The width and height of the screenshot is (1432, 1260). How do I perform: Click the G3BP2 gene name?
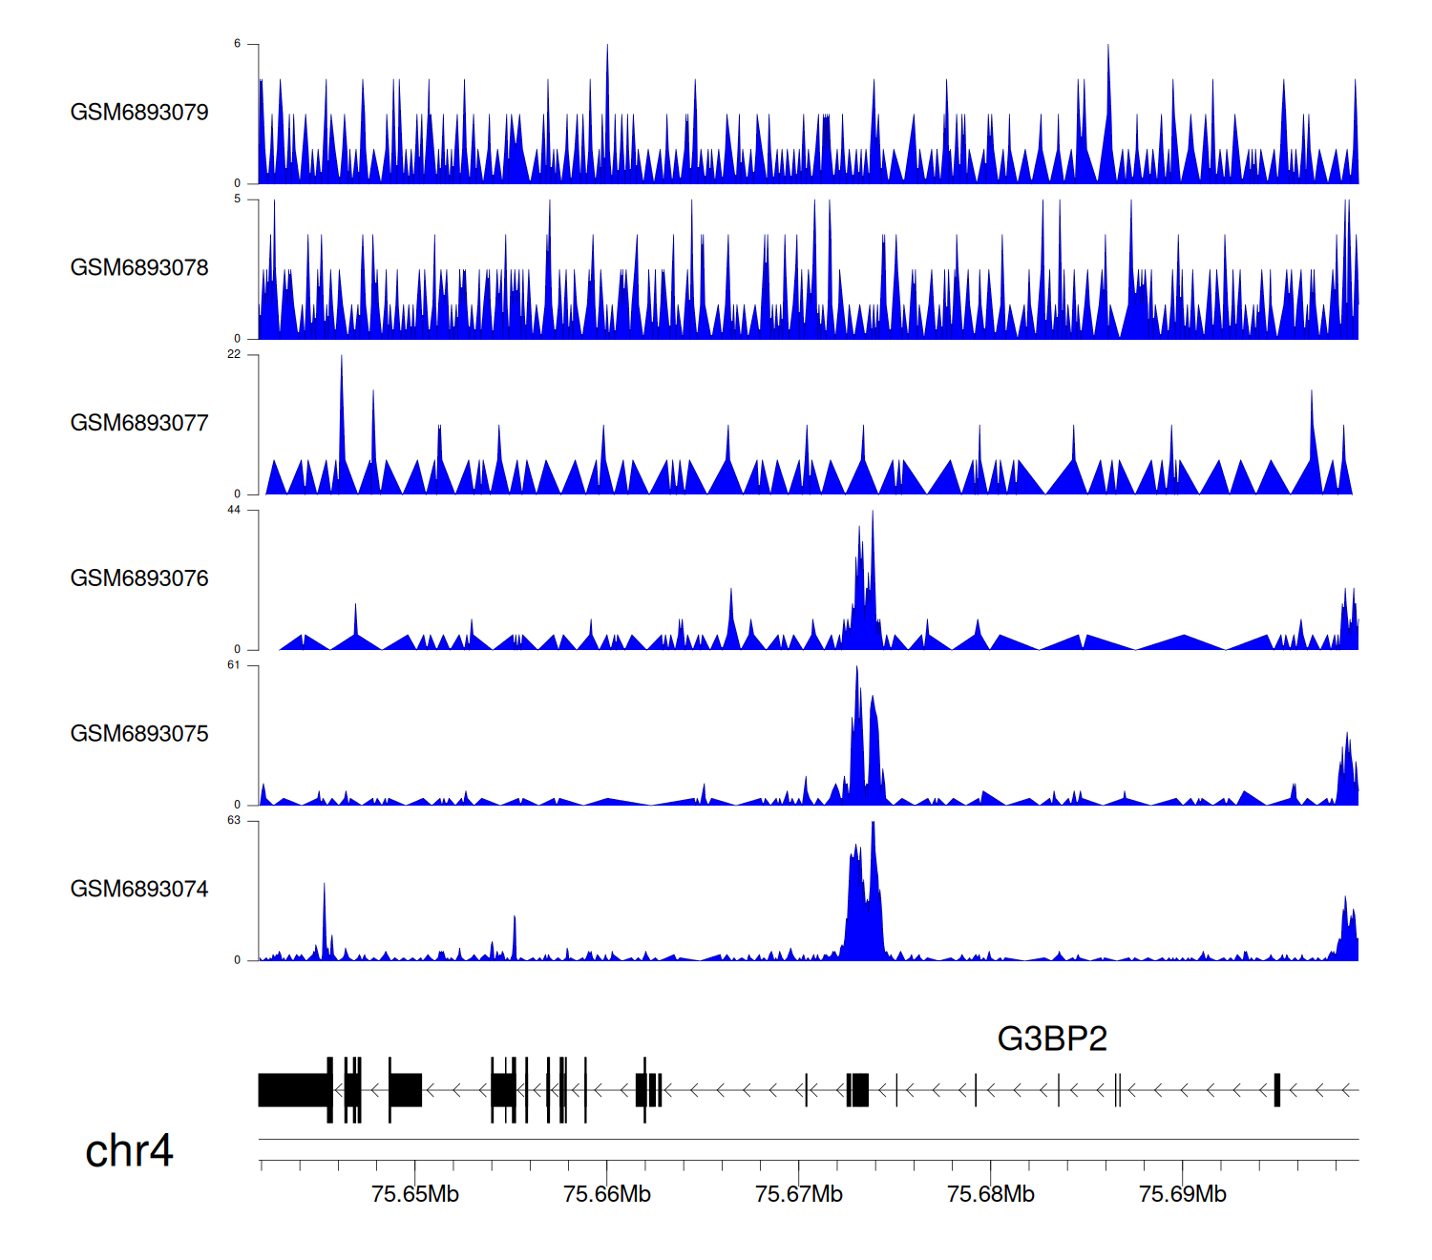[1052, 1039]
